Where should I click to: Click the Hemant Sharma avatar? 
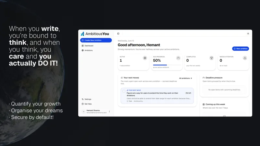click(x=84, y=112)
